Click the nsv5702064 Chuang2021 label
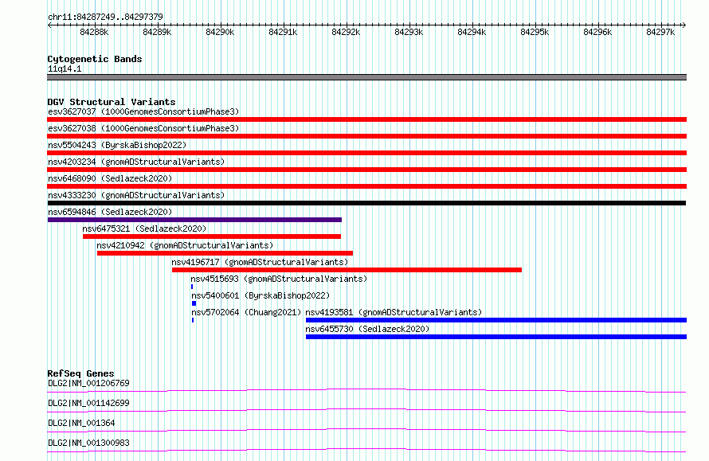 click(246, 312)
